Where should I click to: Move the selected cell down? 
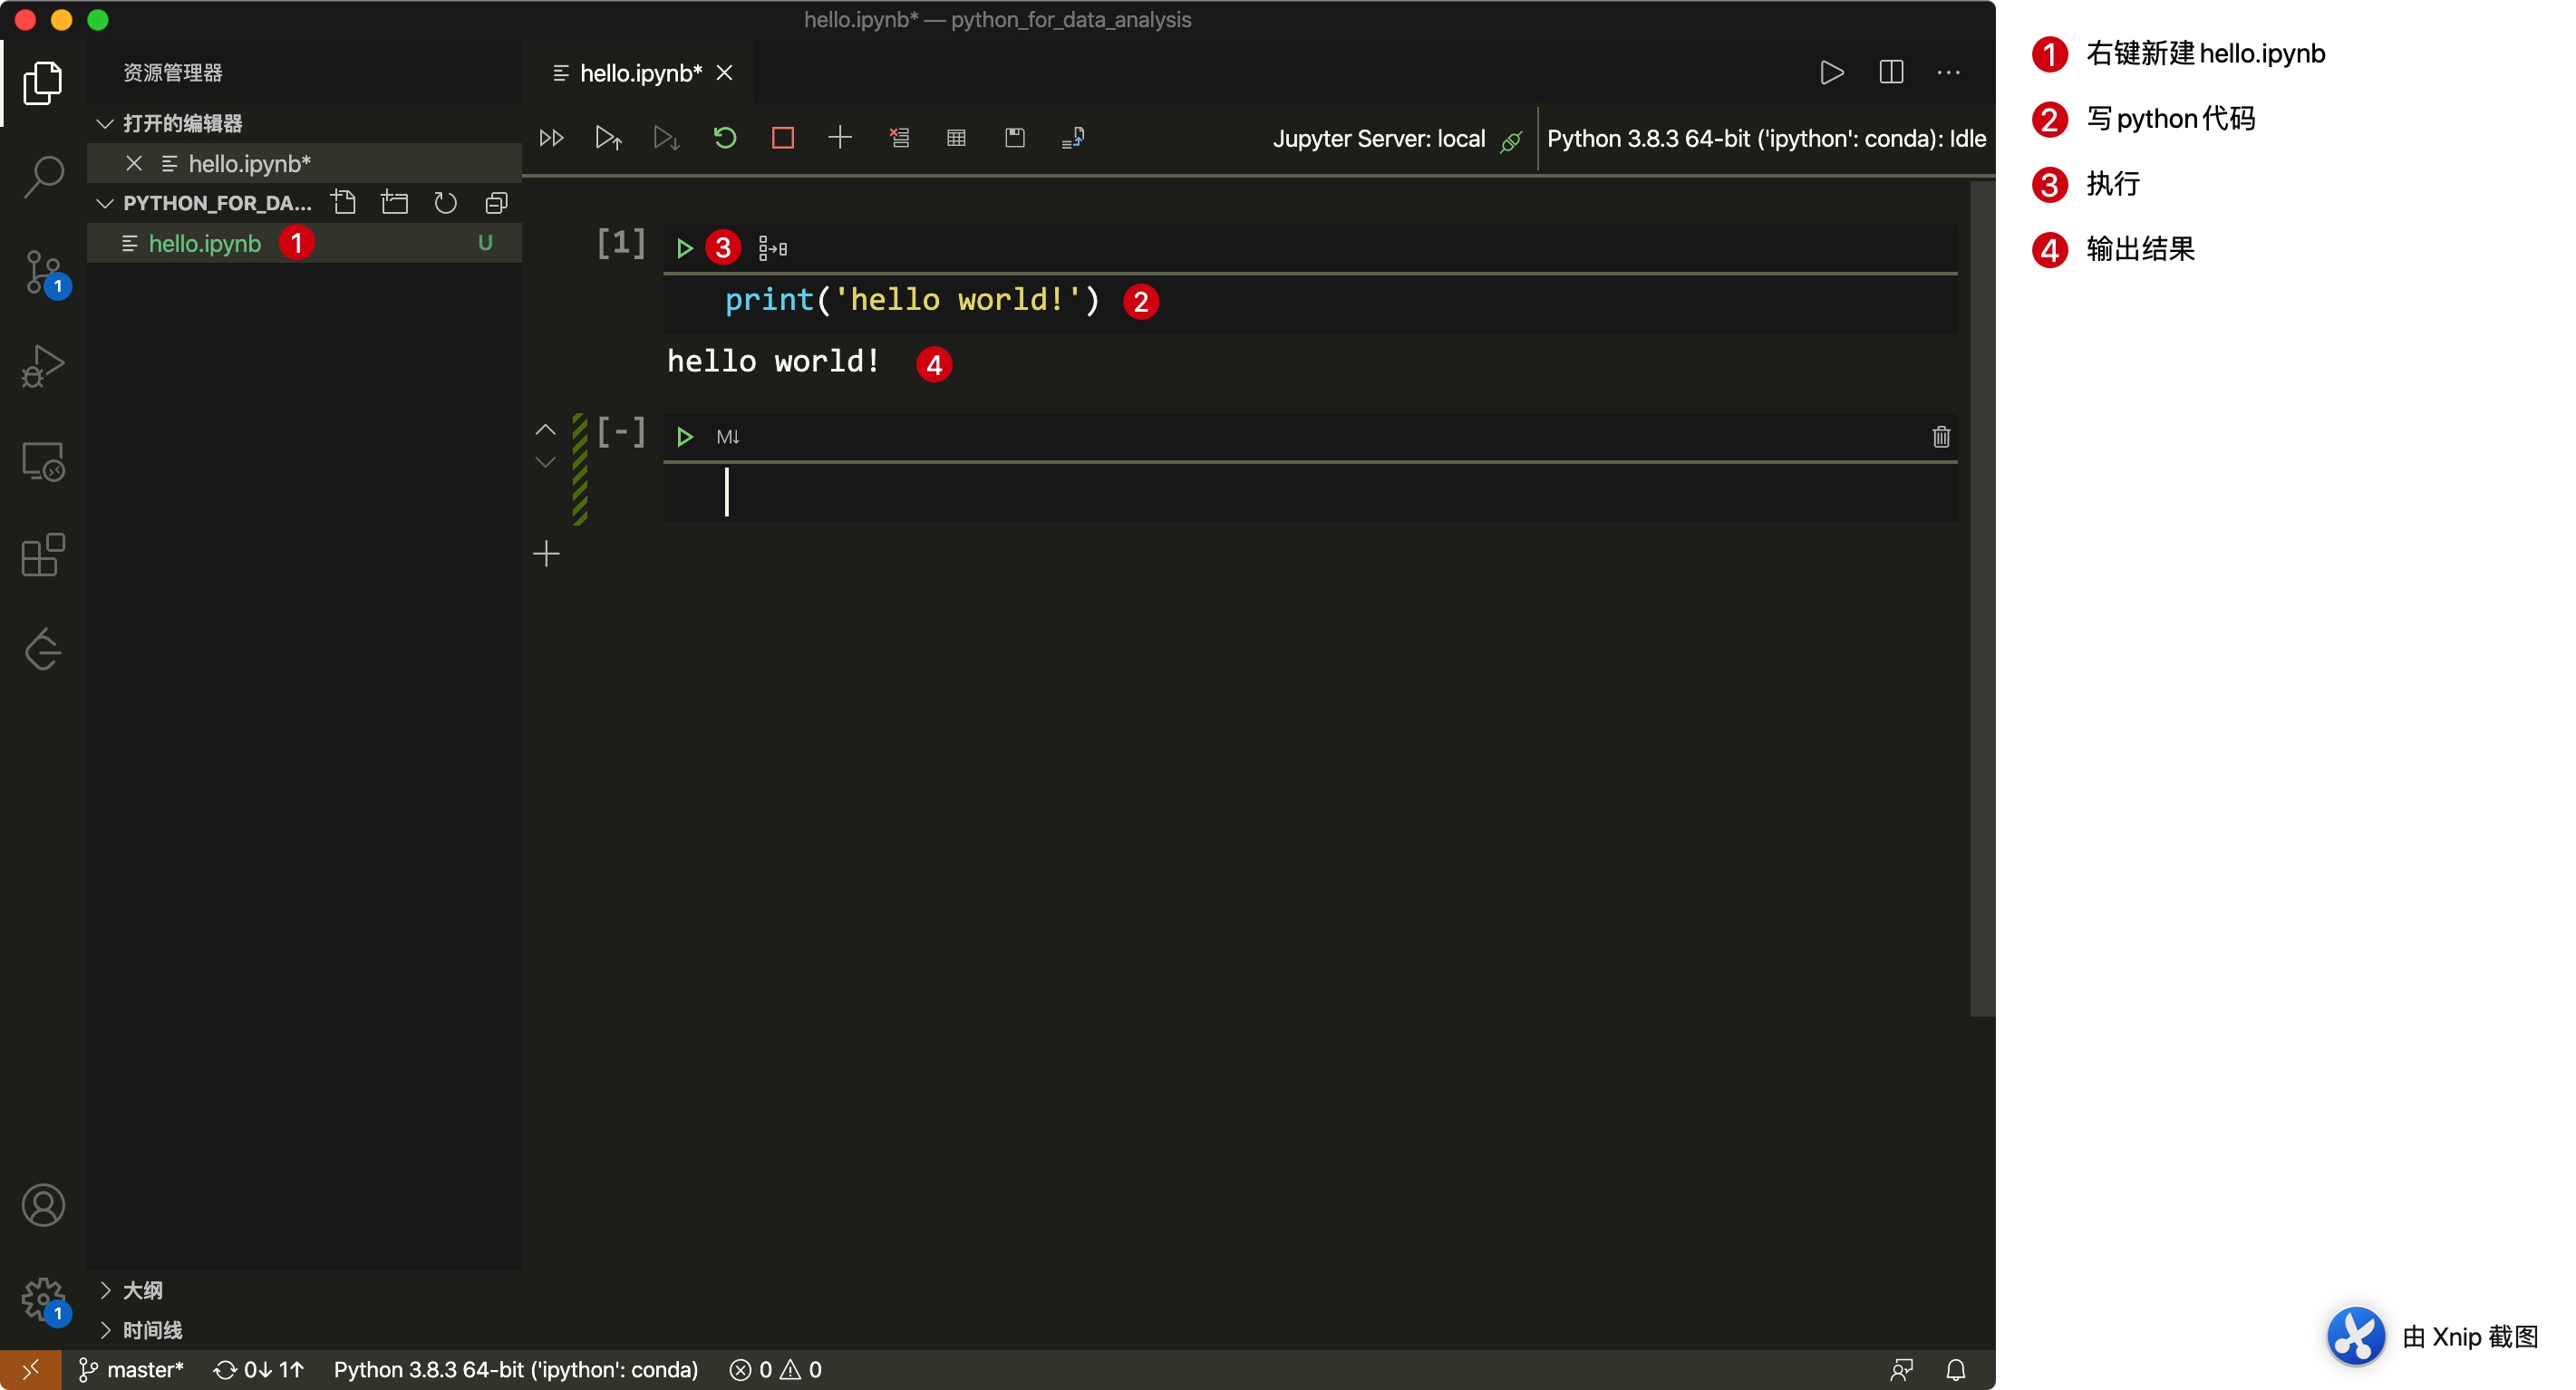(x=545, y=462)
